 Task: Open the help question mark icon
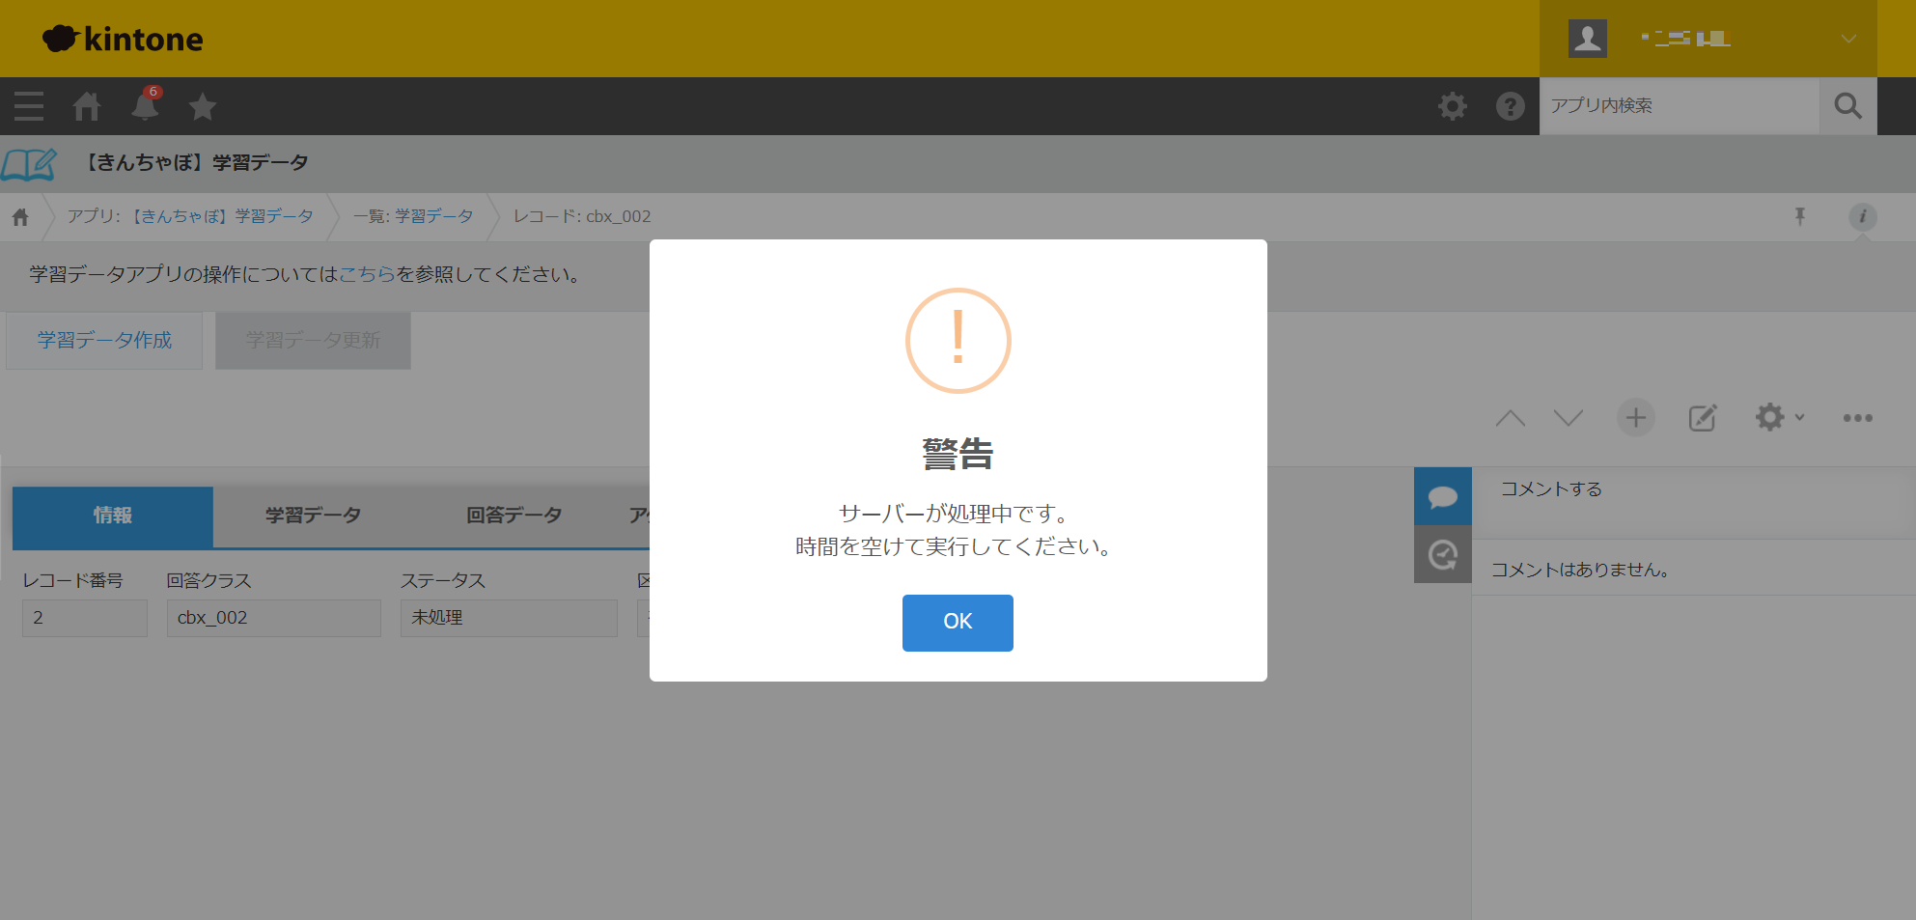[1510, 106]
